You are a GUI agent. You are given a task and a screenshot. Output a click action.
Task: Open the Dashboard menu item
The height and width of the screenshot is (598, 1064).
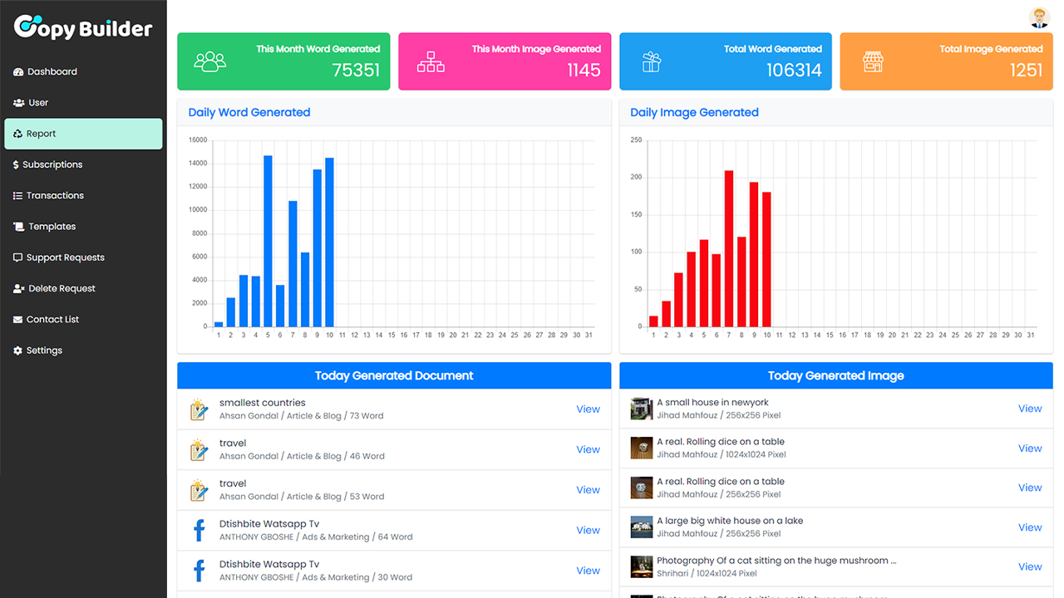click(52, 71)
